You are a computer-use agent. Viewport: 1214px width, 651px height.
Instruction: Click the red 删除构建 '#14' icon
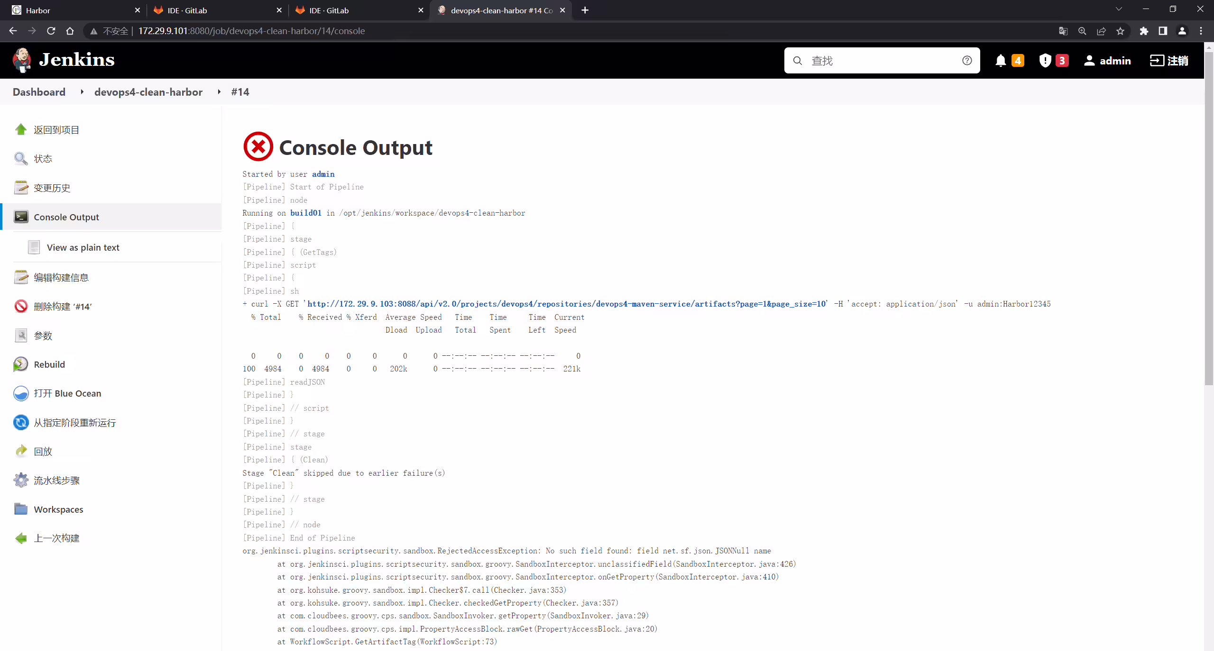21,306
